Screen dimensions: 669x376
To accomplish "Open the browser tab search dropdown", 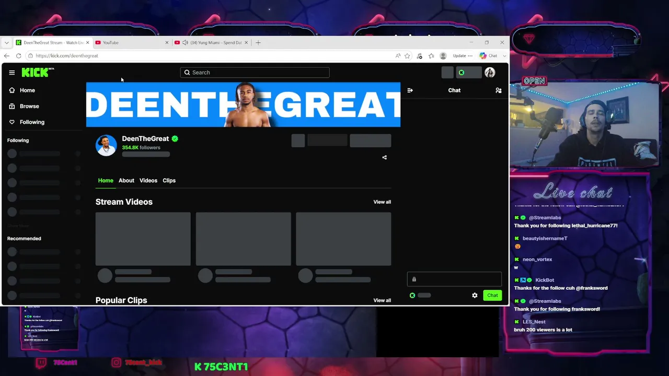I will 6,43.
